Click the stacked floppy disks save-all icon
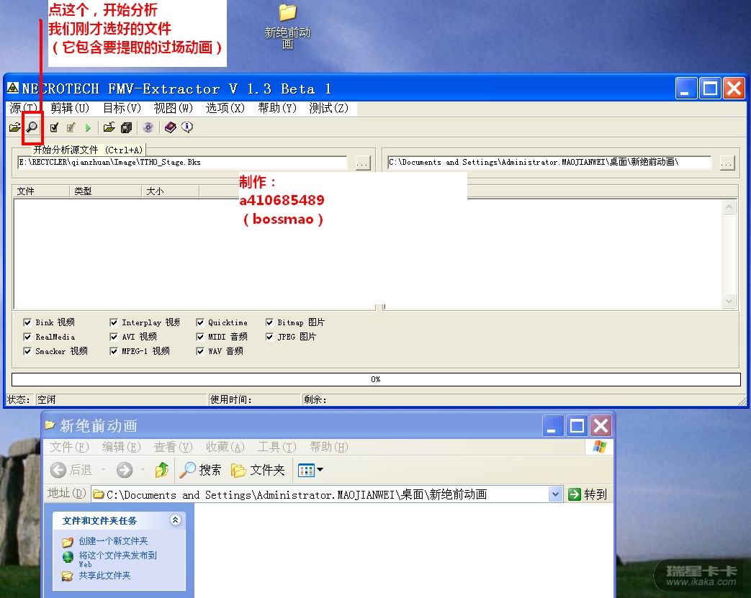Image resolution: width=751 pixels, height=598 pixels. 127,127
